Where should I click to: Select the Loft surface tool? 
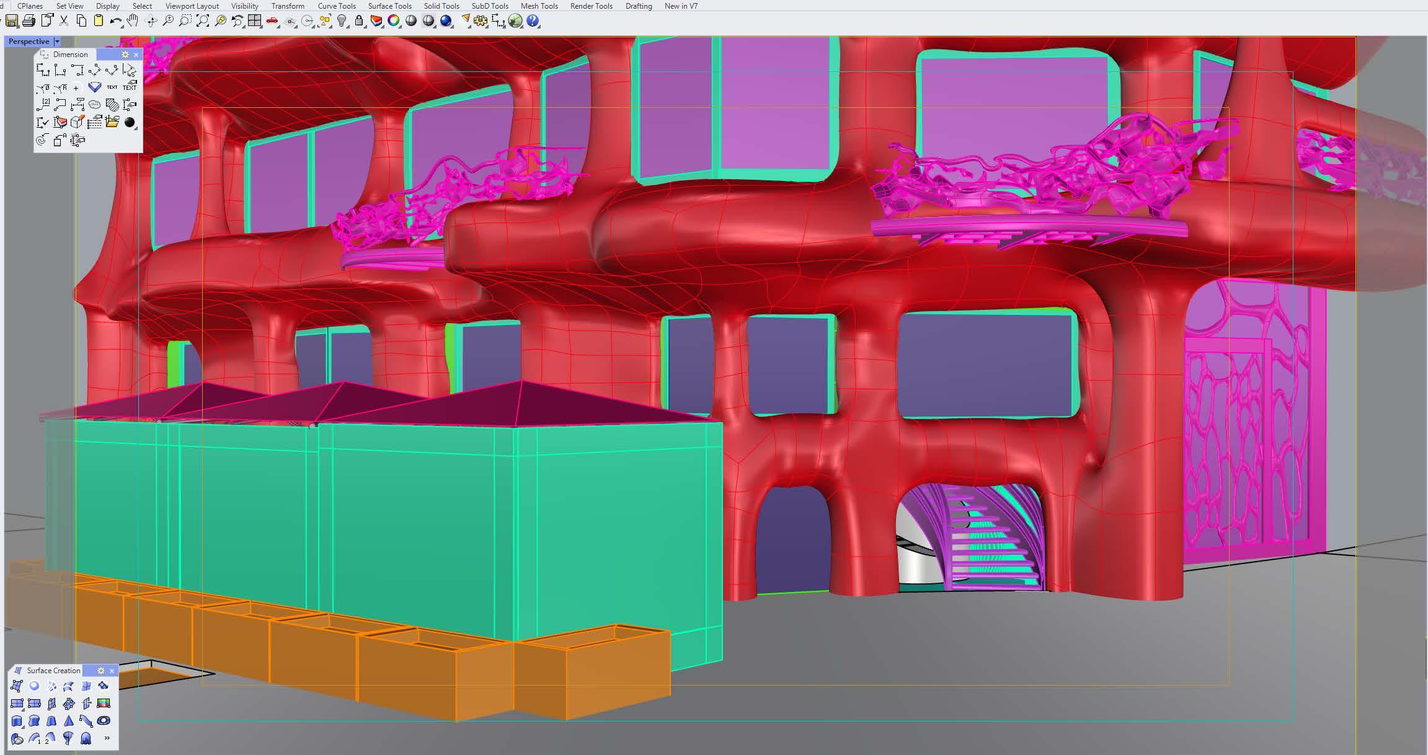[69, 686]
